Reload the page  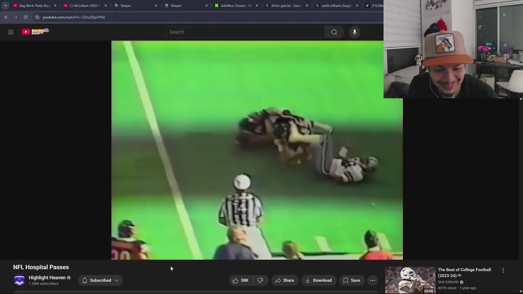point(25,17)
